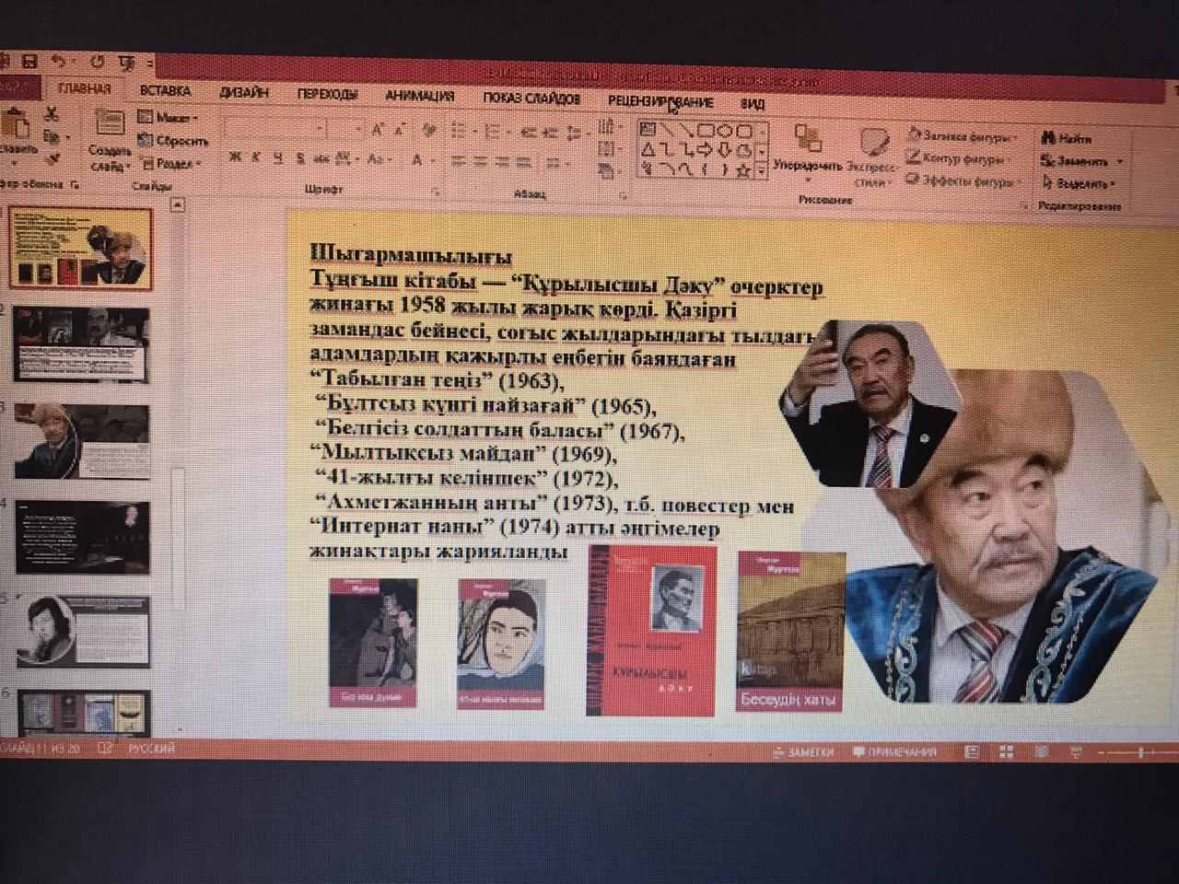Expand the Shape Fill (Заливка фигуры) dropdown
This screenshot has height=884, width=1179.
tap(962, 136)
